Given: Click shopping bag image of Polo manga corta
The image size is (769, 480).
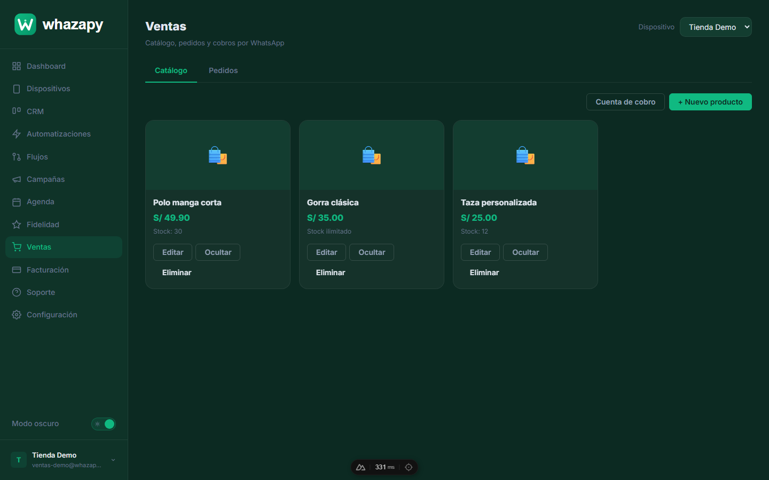Looking at the screenshot, I should 218,155.
